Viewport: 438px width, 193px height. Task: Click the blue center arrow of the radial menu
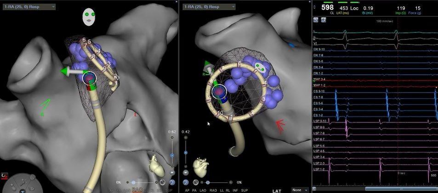[23, 191]
